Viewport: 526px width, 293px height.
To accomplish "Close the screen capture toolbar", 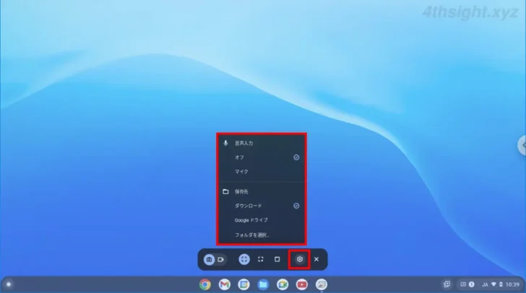I will pos(316,259).
